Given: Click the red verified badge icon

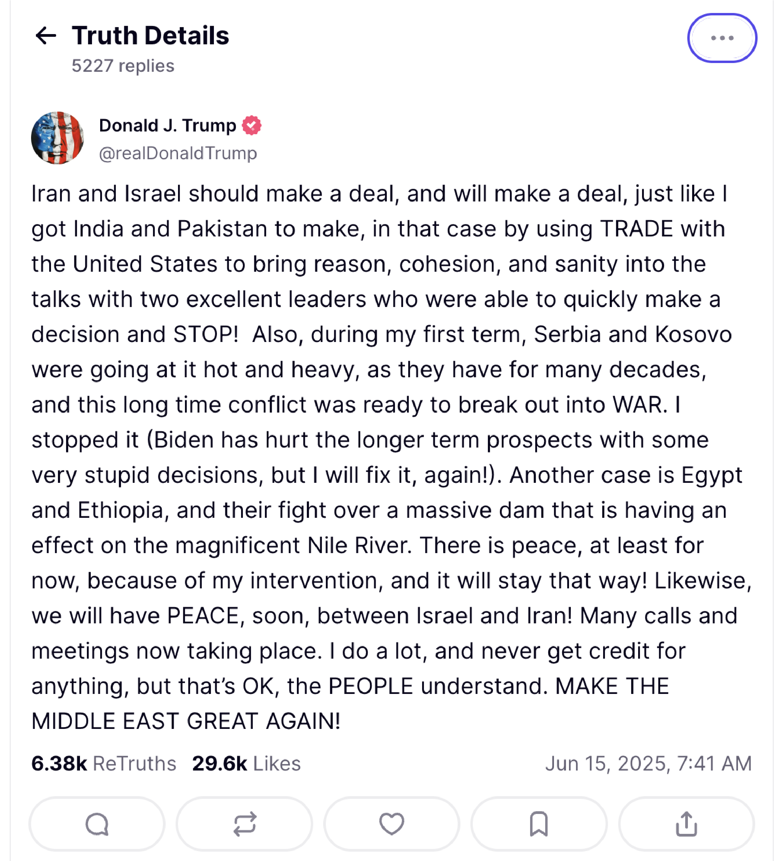Looking at the screenshot, I should (252, 125).
